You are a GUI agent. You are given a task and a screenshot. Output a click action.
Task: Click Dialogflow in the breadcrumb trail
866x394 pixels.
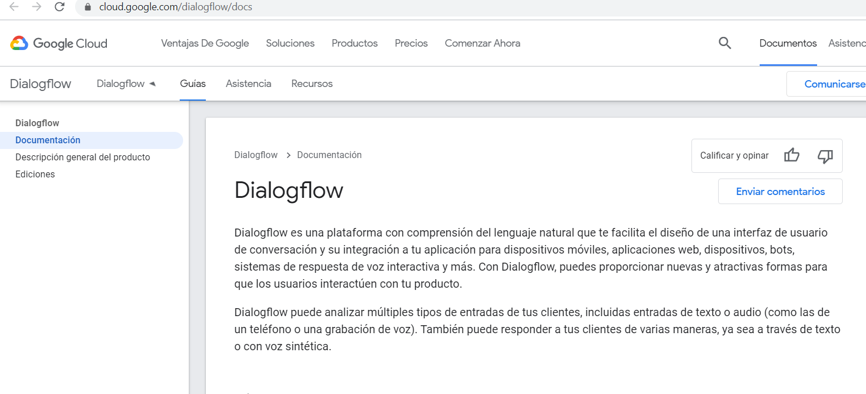[x=256, y=154]
